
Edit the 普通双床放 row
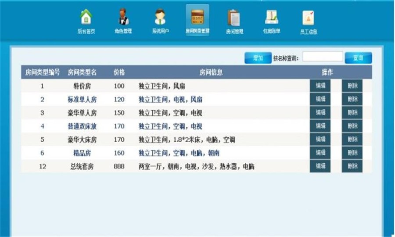point(320,126)
